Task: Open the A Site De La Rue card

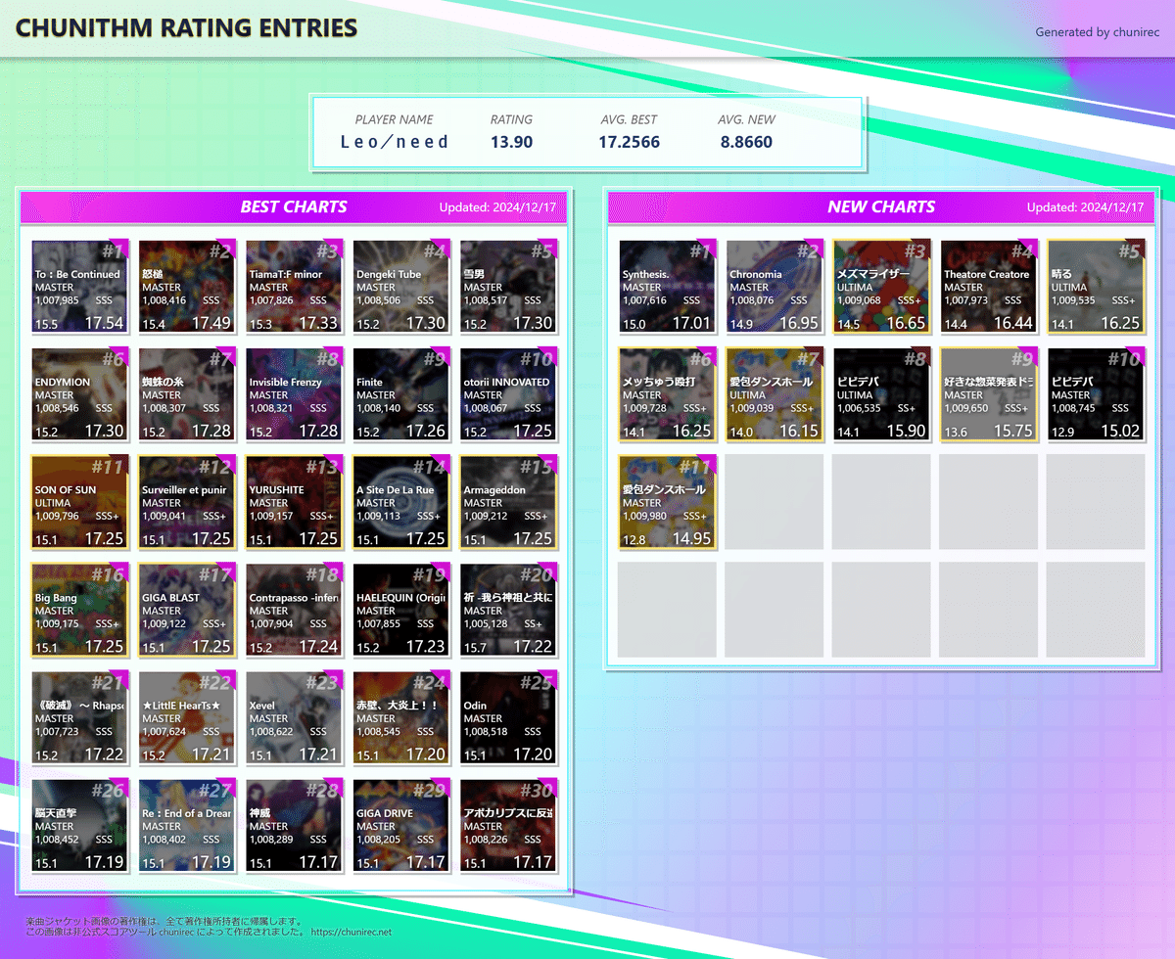Action: pos(401,502)
